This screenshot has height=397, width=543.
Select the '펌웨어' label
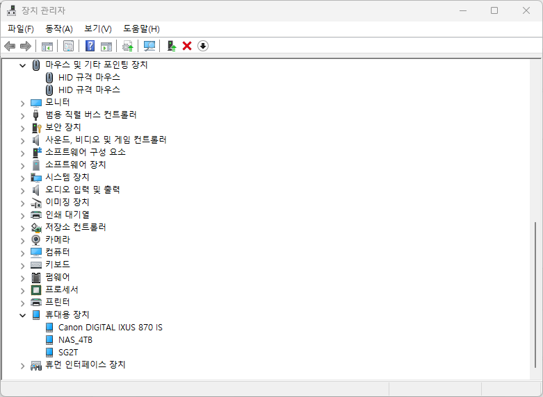pyautogui.click(x=58, y=277)
